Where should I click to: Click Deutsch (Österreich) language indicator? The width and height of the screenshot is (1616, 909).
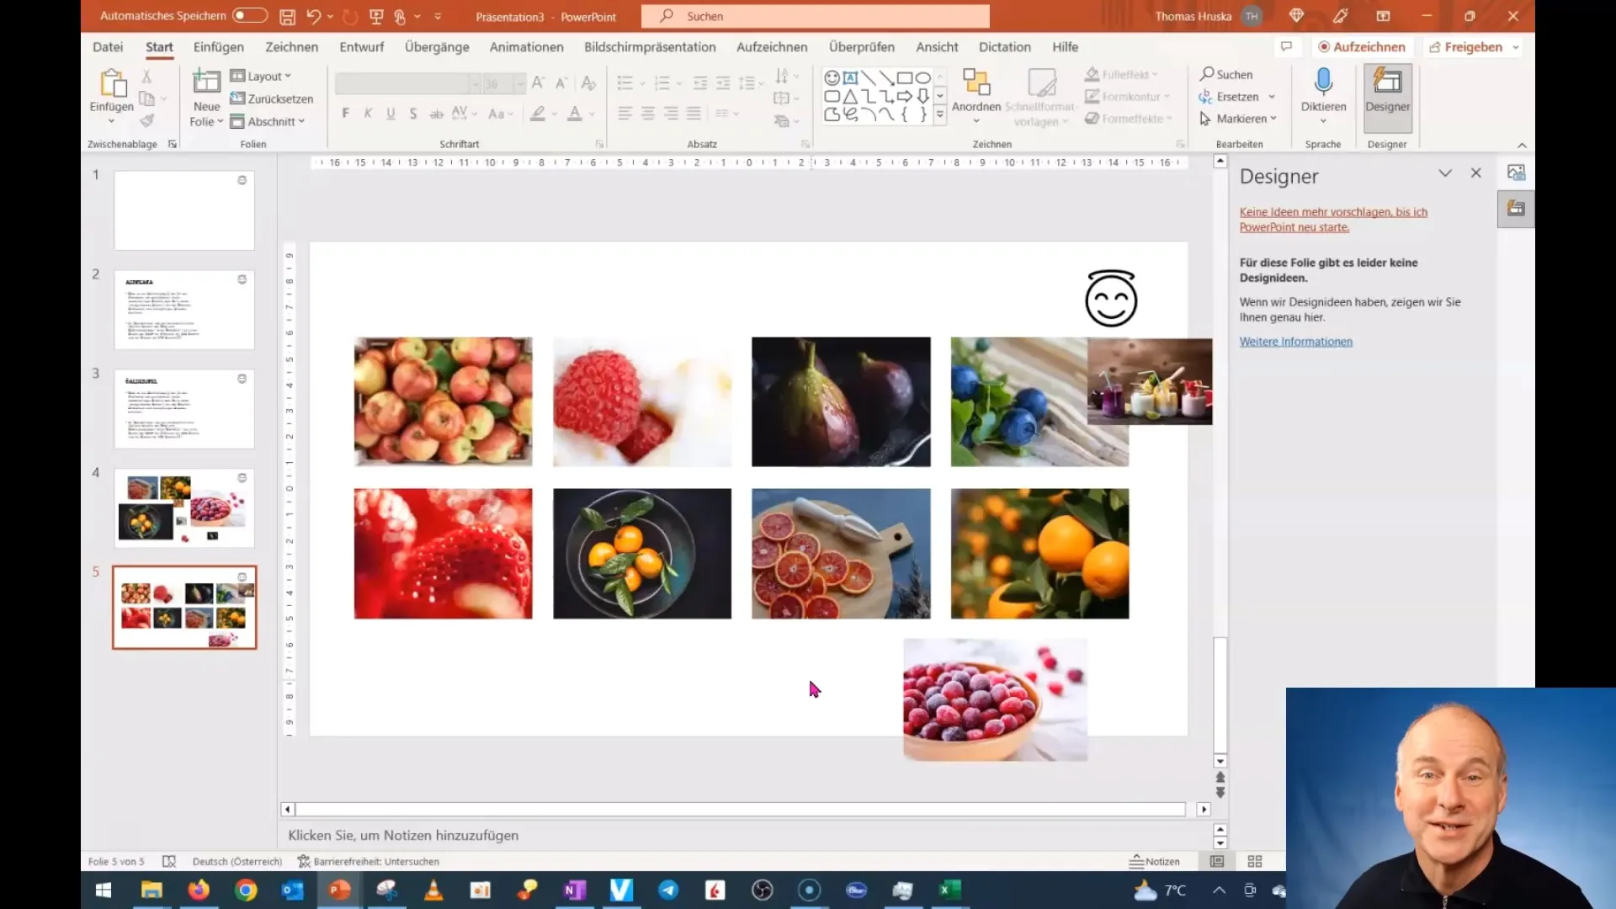click(x=237, y=861)
